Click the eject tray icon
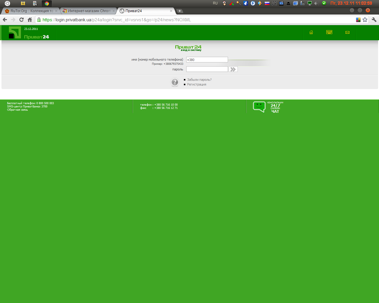 (x=288, y=4)
